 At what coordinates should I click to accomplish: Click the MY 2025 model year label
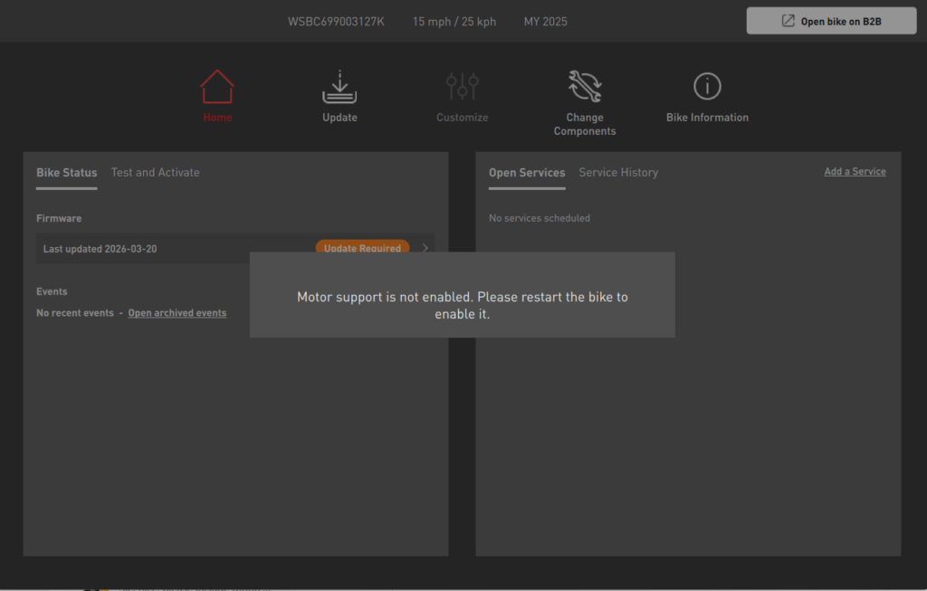coord(545,22)
